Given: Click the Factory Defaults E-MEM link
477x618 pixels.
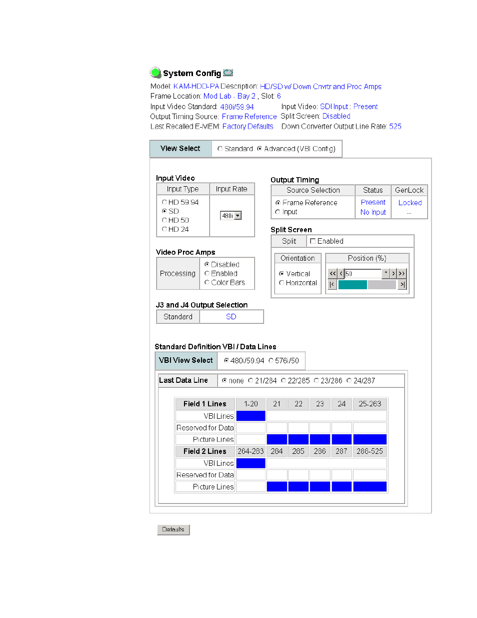Looking at the screenshot, I should 248,127.
